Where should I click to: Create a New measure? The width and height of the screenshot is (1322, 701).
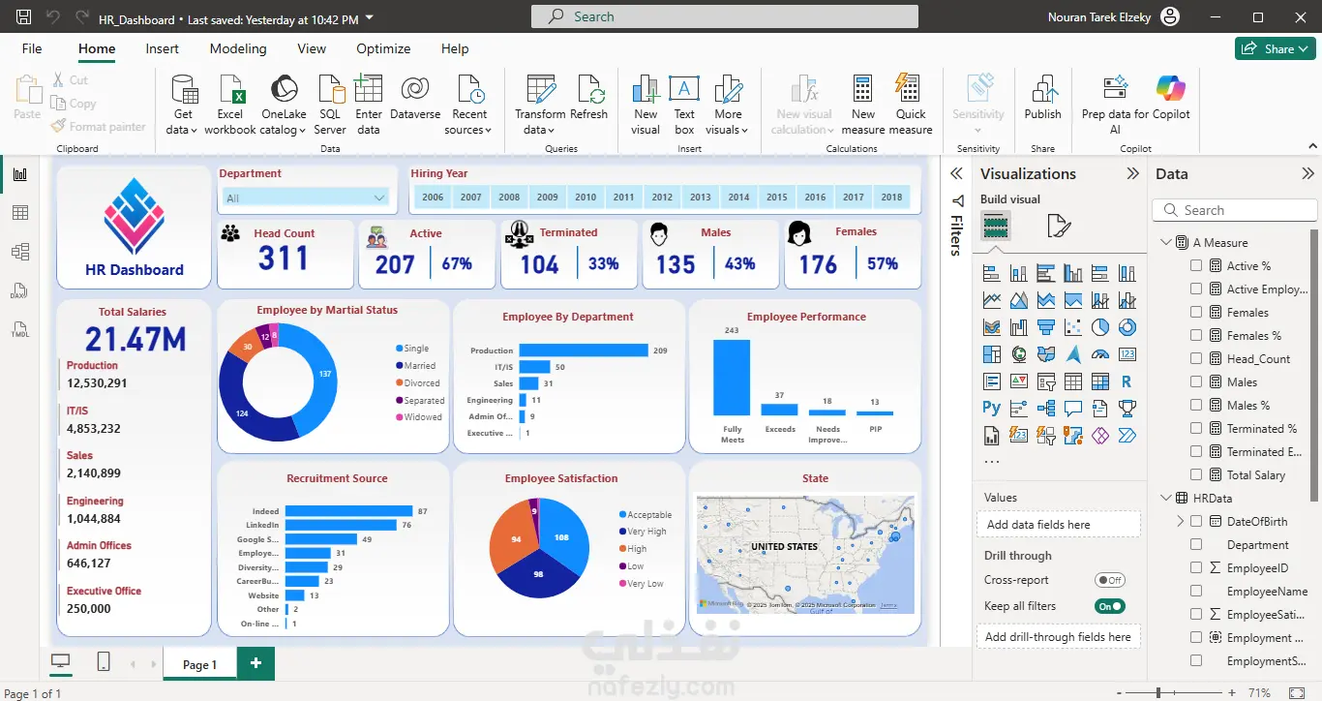tap(863, 105)
